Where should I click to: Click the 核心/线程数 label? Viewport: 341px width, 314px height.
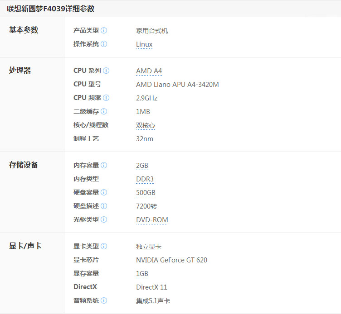tap(91, 125)
